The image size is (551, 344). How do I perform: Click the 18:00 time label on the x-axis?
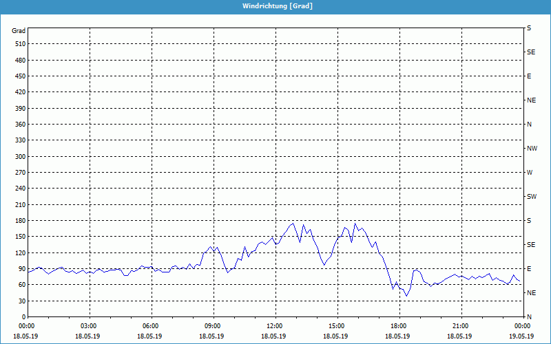399,326
